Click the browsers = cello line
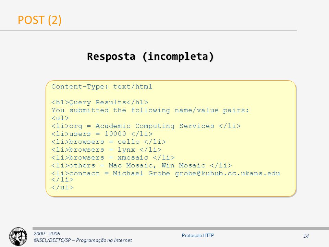Screen dimensions: 329x247 click(109, 142)
